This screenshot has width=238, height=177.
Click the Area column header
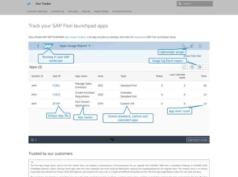100,76
